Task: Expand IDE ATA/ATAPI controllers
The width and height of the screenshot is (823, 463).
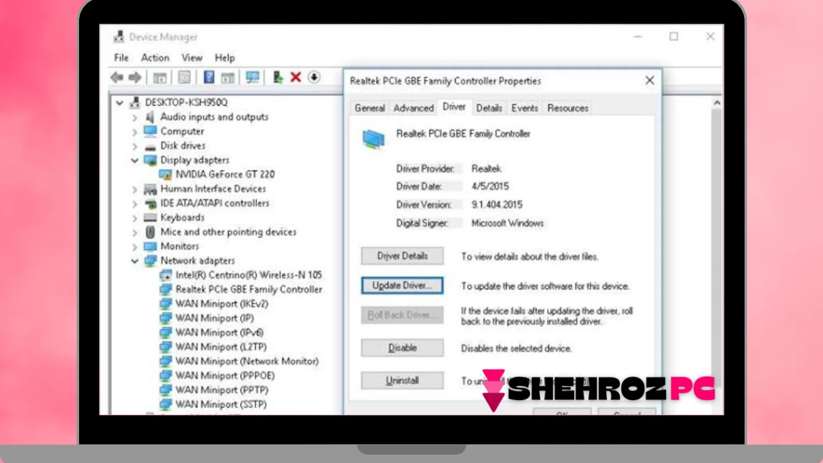Action: [x=135, y=203]
